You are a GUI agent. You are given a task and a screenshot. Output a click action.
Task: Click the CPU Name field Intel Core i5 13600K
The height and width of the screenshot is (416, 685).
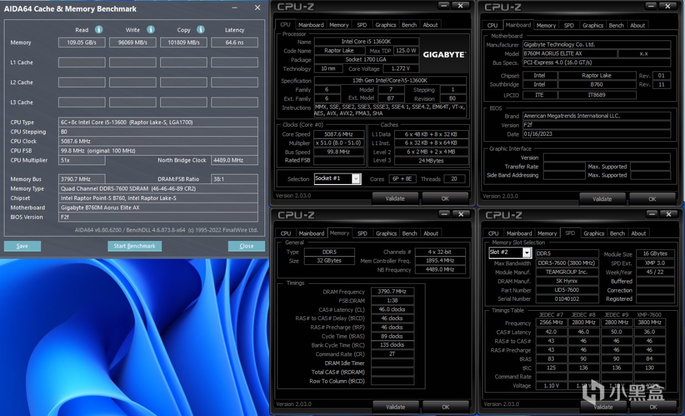[x=366, y=42]
